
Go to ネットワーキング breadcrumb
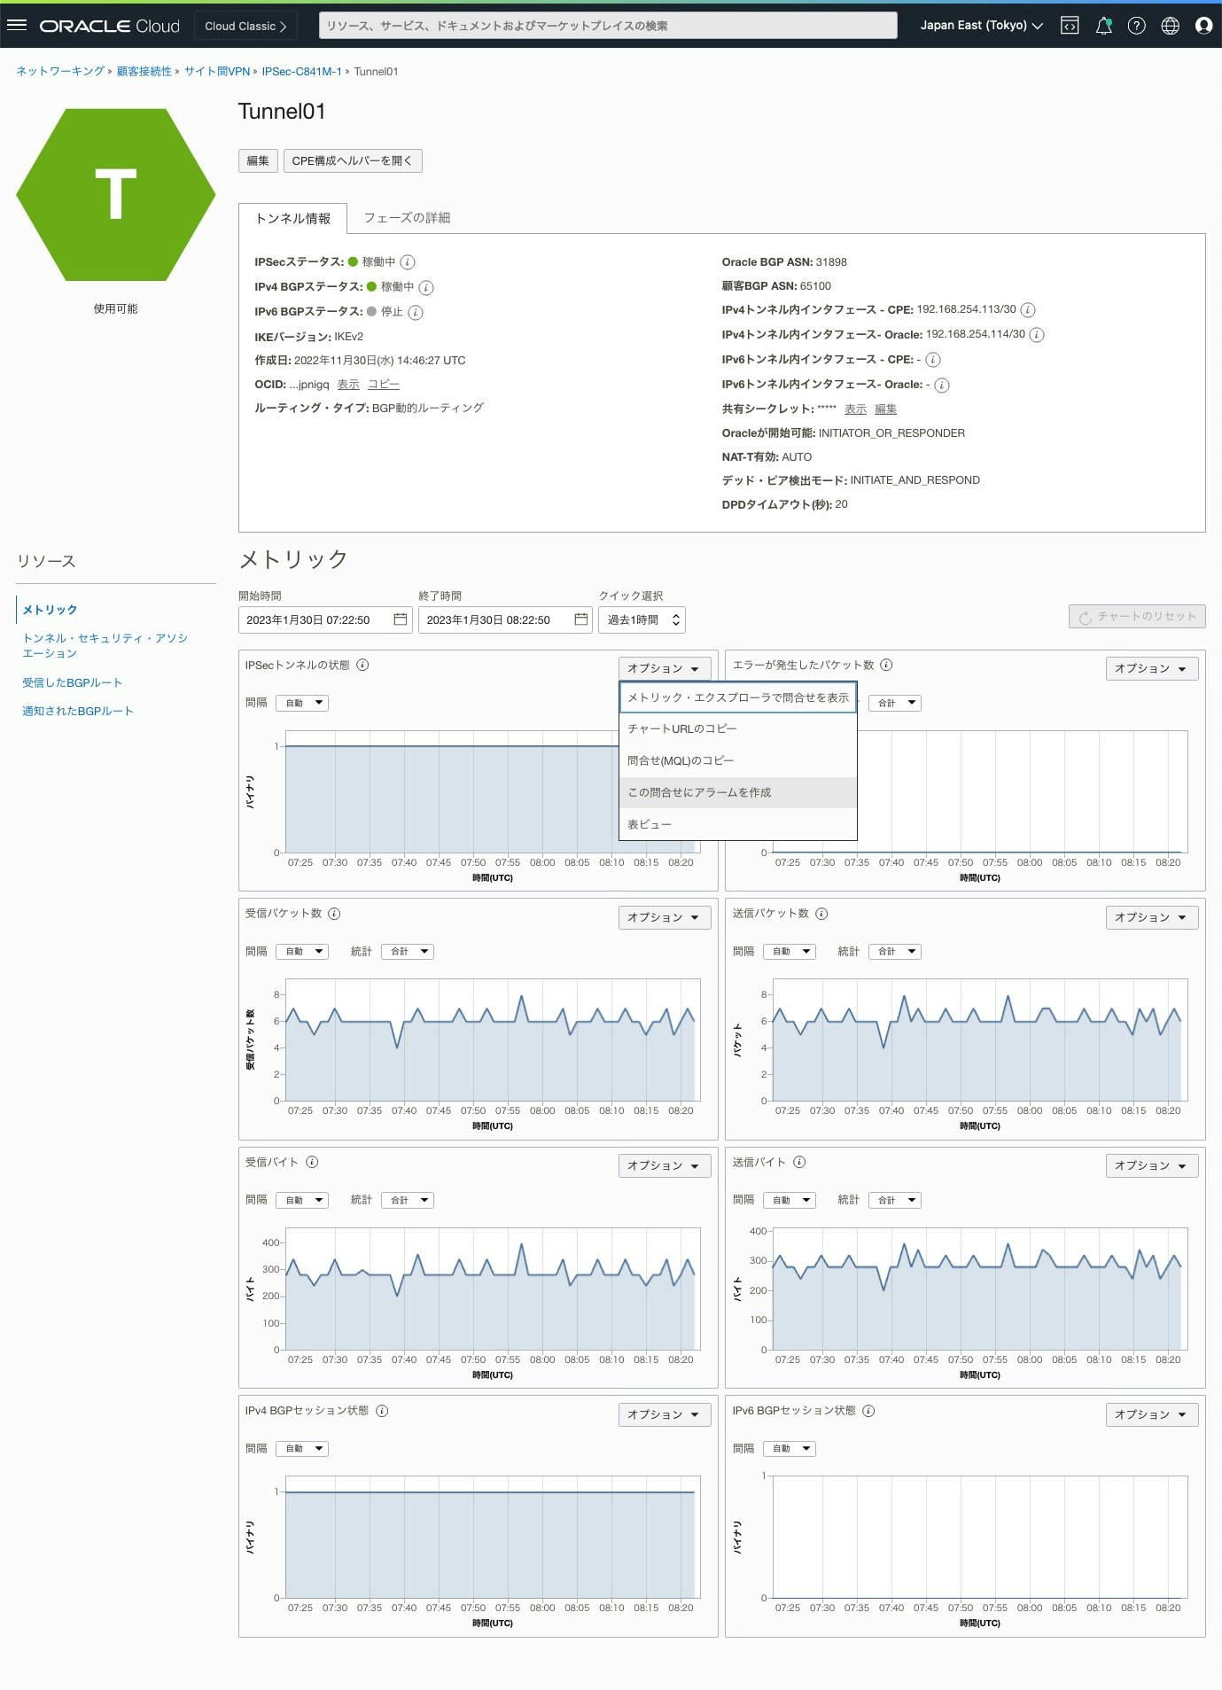[60, 72]
